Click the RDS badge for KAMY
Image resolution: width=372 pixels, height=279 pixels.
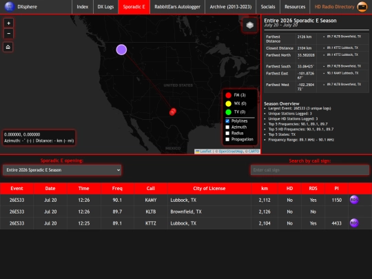tap(354, 200)
